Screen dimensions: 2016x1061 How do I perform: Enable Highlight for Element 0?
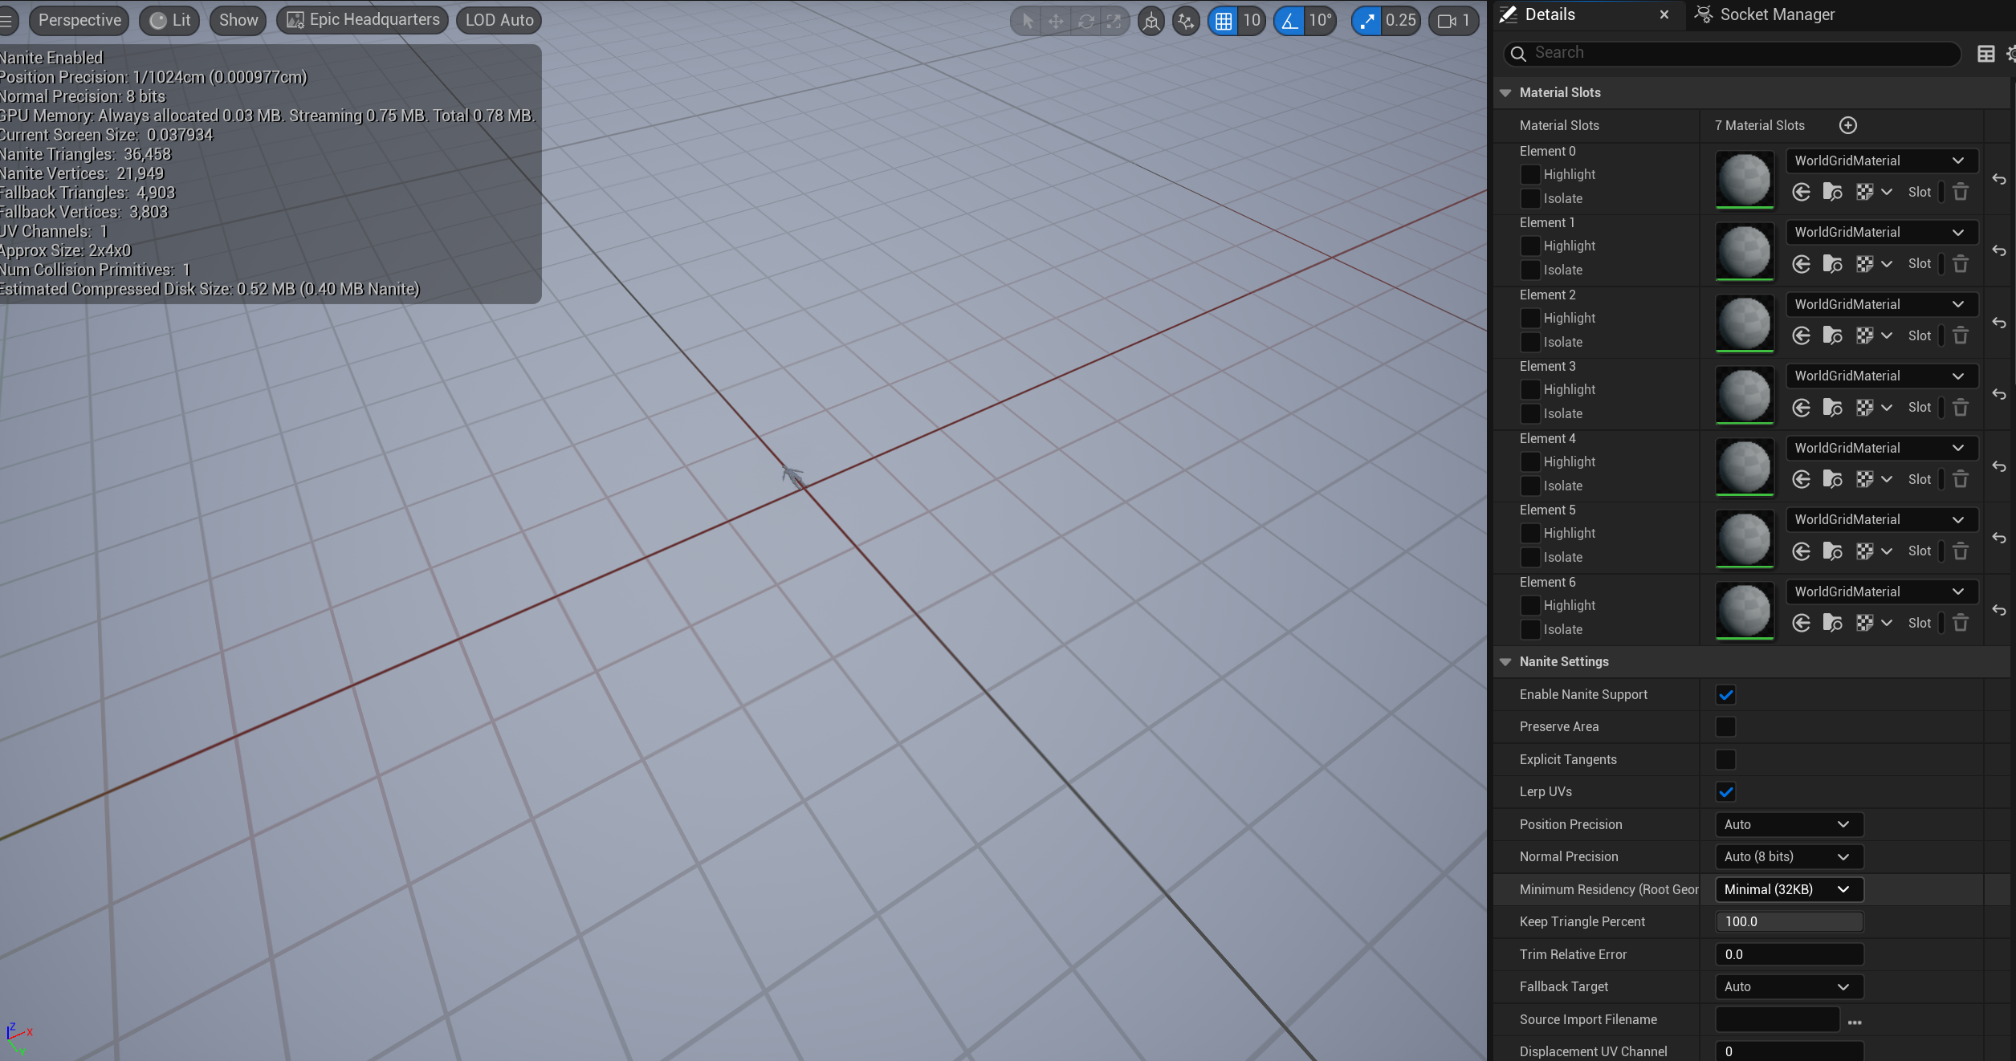[x=1530, y=174]
